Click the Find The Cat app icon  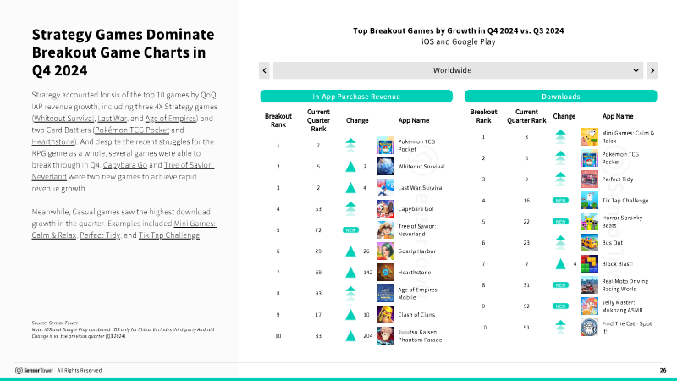(x=589, y=327)
